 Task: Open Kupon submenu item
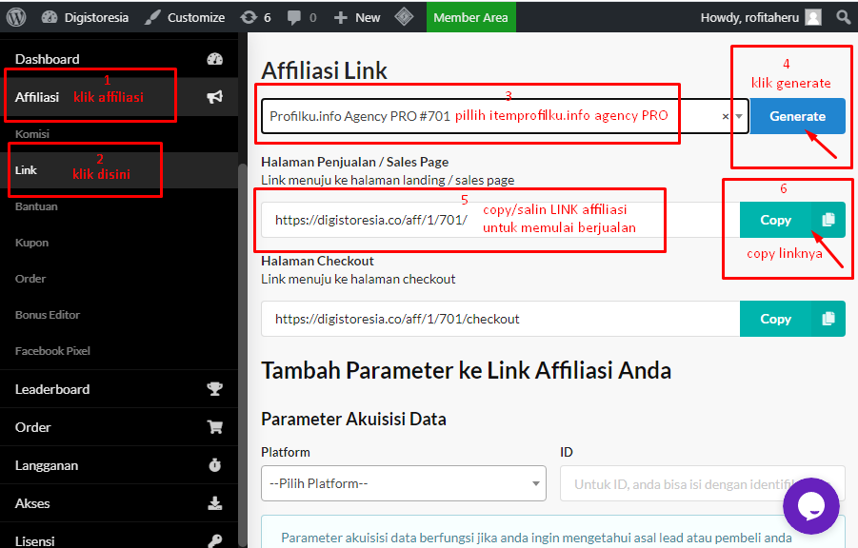pyautogui.click(x=31, y=243)
